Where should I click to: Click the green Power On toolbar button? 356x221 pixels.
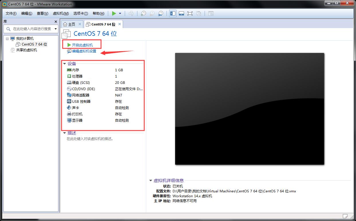pyautogui.click(x=114, y=13)
